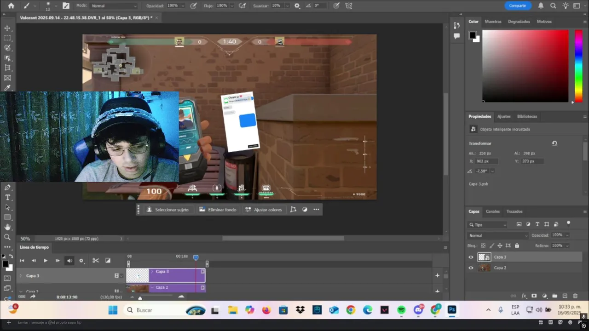Switch to the Bibliotecas tab
Screen dimensions: 589x331
[x=527, y=116]
